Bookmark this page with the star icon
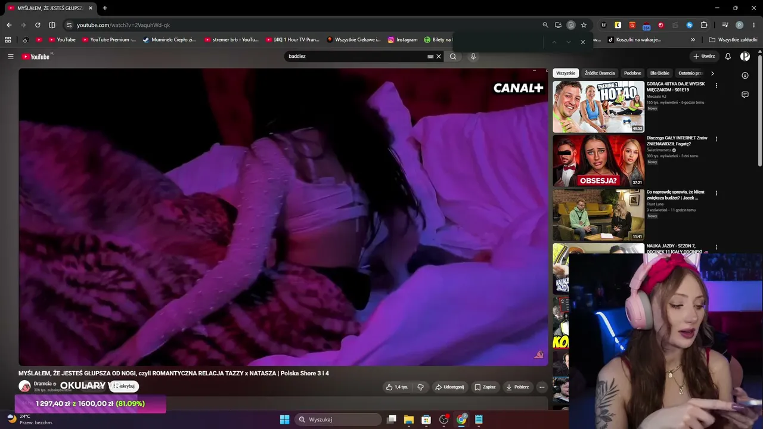The width and height of the screenshot is (763, 429). pyautogui.click(x=584, y=25)
